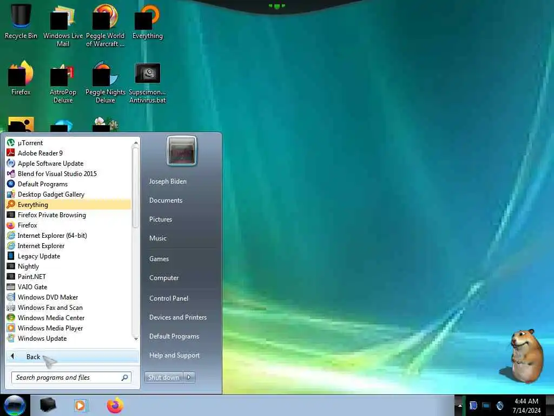This screenshot has height=416, width=554.
Task: Click the programs list scroll up arrow
Action: coord(136,142)
